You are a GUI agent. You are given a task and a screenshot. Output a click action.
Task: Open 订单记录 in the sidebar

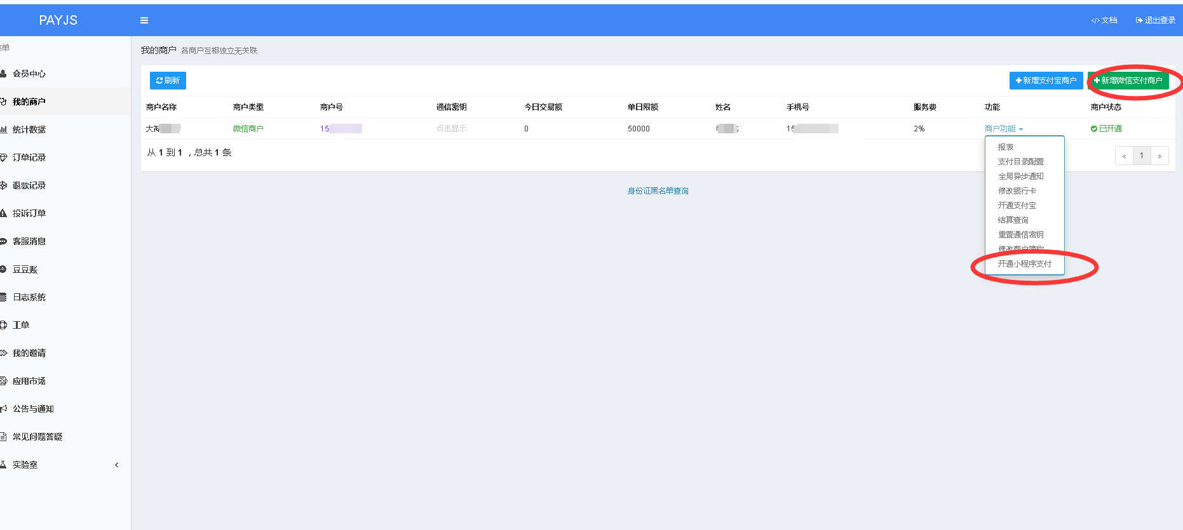[65, 157]
